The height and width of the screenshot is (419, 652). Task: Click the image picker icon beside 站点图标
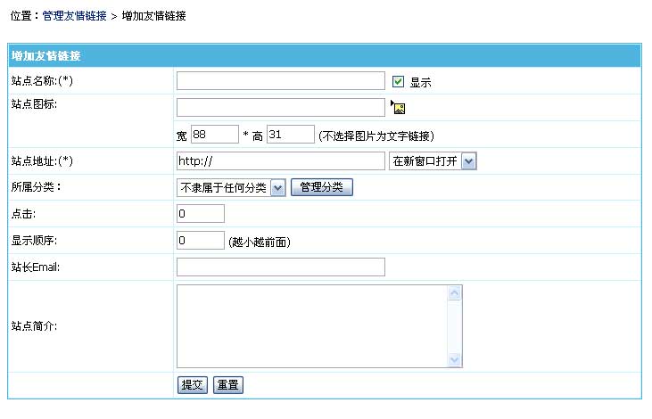[x=399, y=108]
